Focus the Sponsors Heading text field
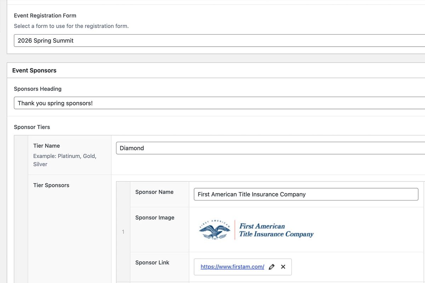 point(220,103)
